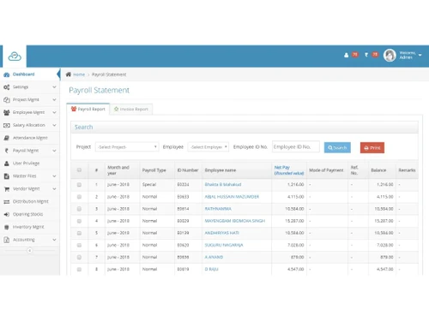This screenshot has height=321, width=429.
Task: Expand the Vendor Mgmt chevron
Action: pyautogui.click(x=54, y=189)
